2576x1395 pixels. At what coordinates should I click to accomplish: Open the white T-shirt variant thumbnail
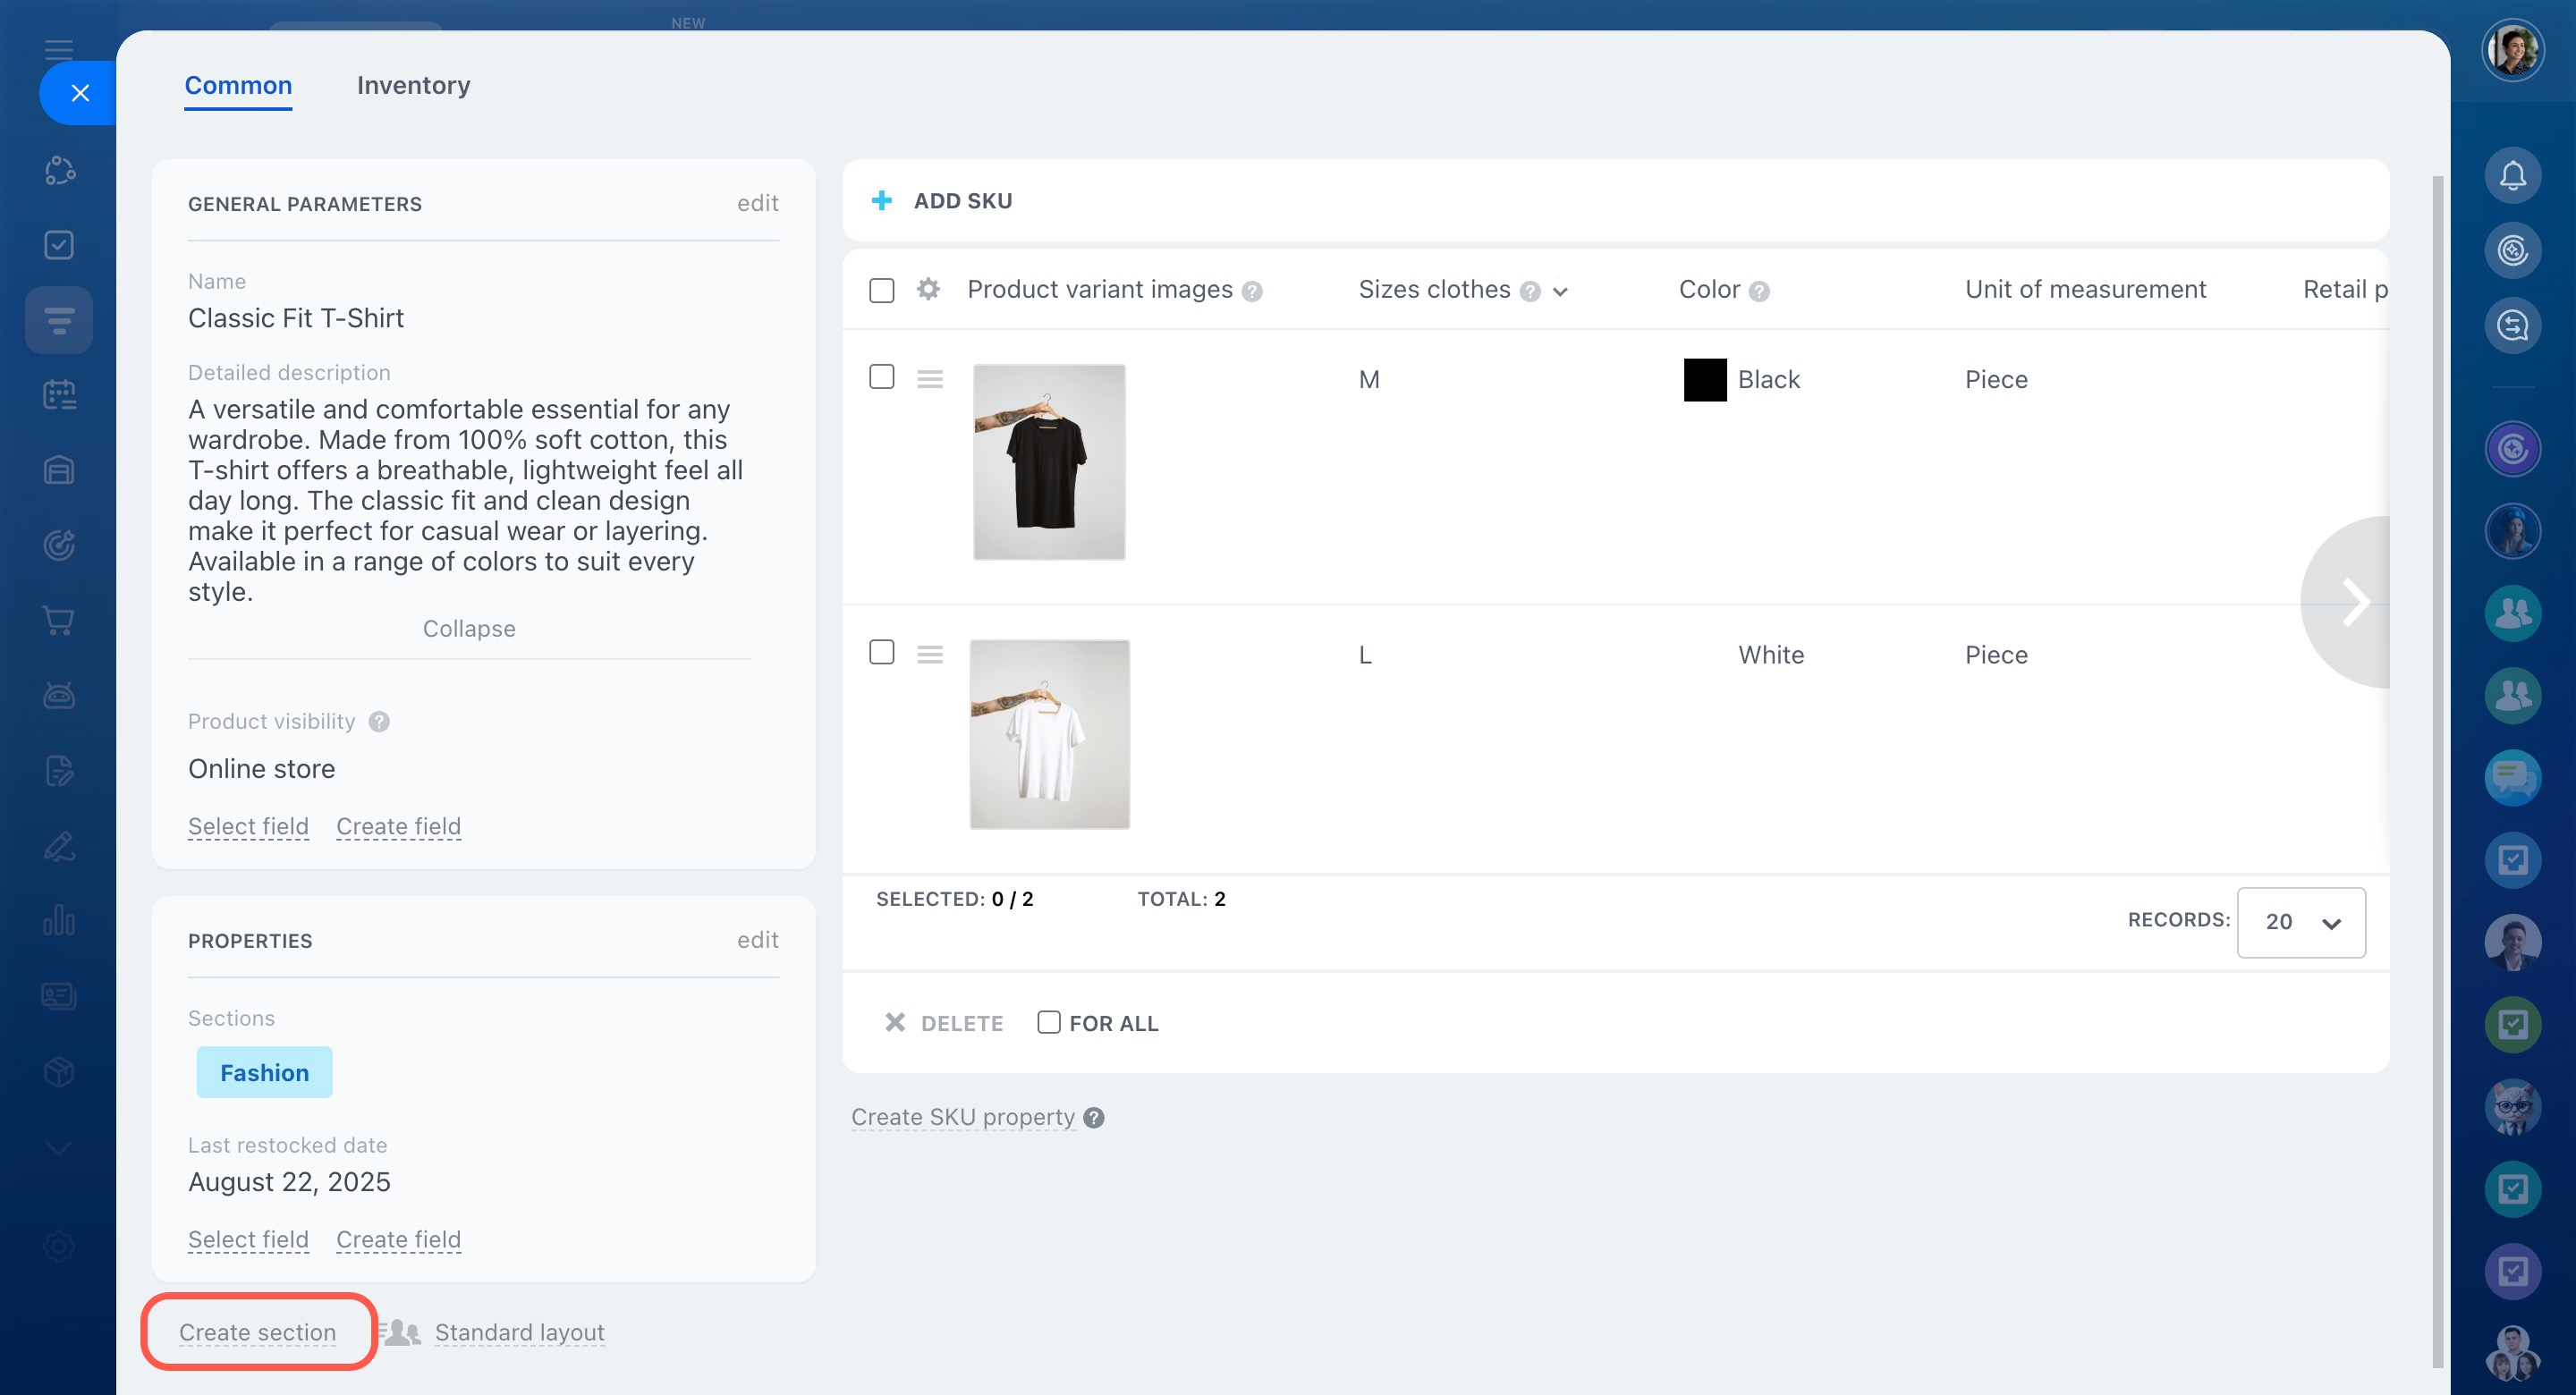1049,735
